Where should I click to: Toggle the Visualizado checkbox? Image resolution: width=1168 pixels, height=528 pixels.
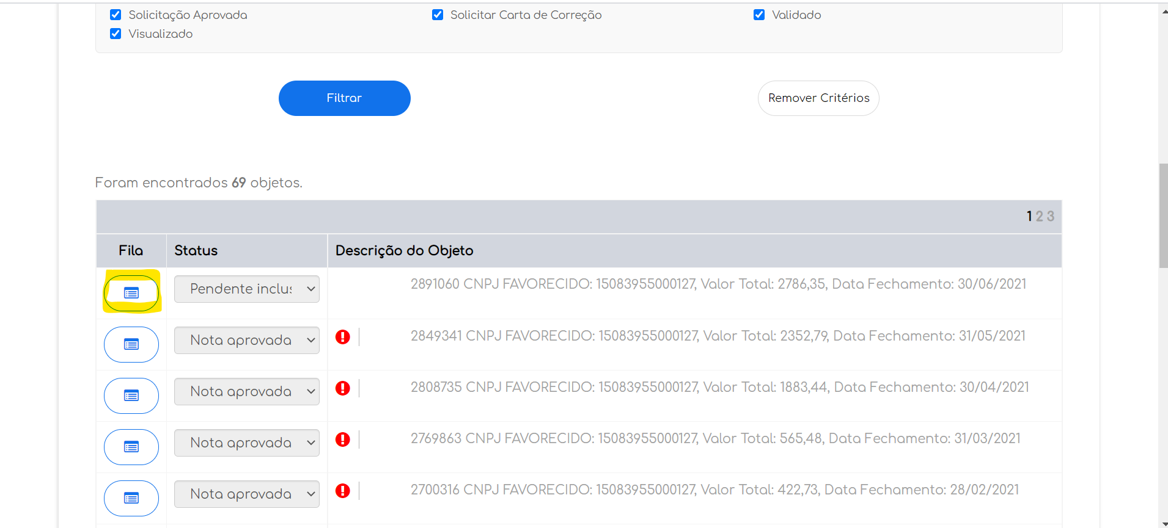116,34
